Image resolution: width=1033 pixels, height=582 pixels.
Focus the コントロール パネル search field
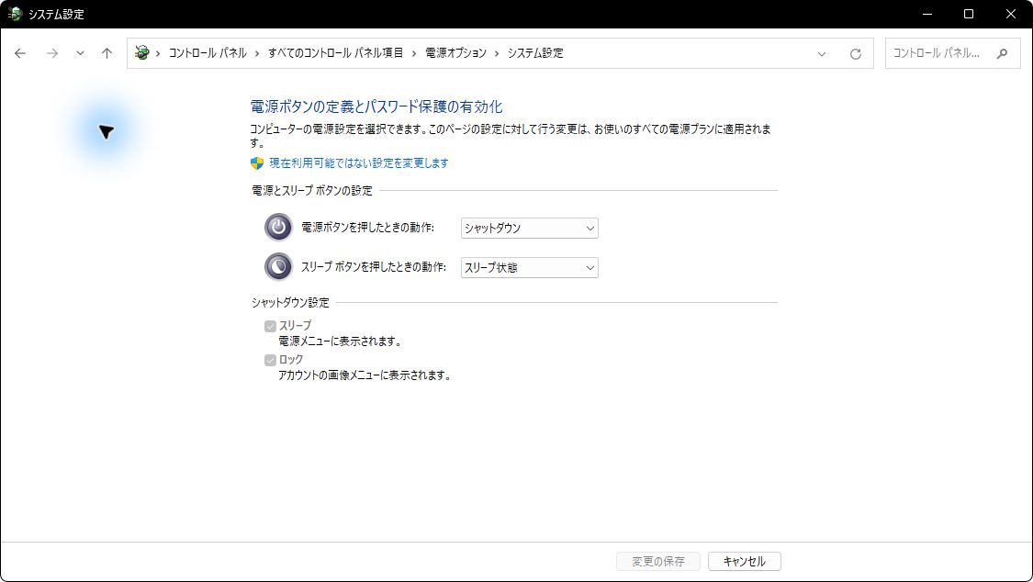[952, 53]
